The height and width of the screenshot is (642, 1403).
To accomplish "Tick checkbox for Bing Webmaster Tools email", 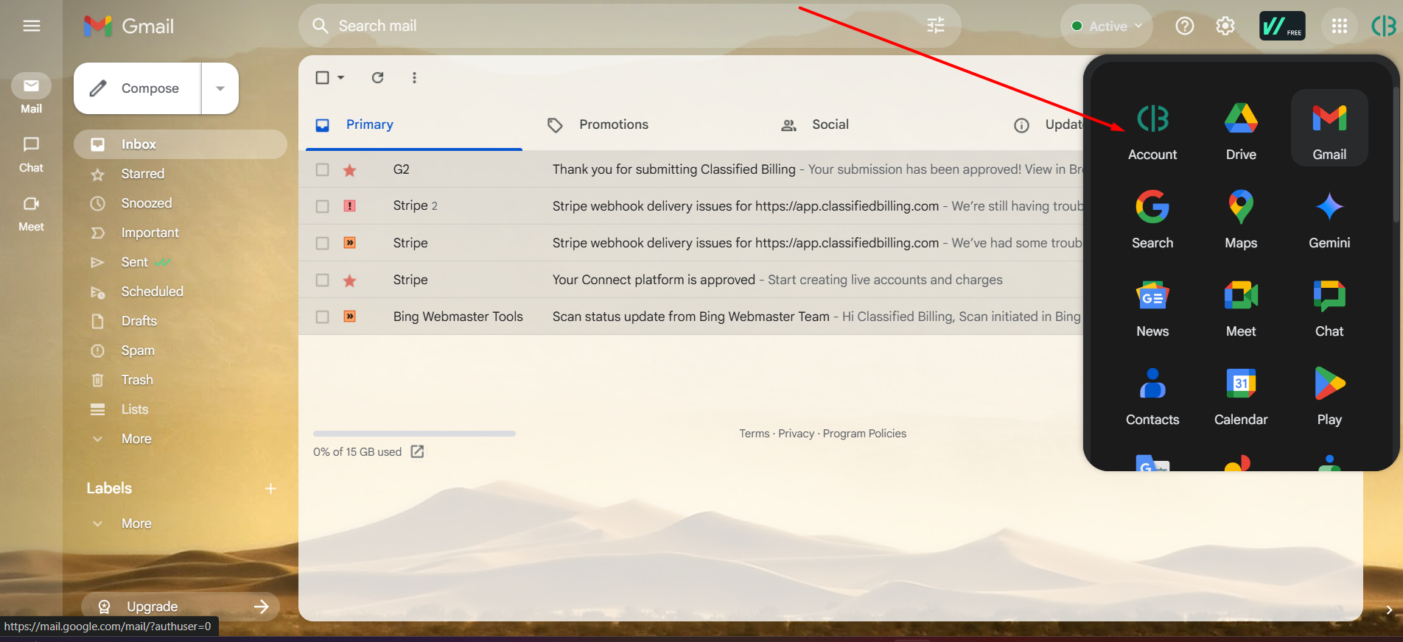I will click(x=322, y=317).
